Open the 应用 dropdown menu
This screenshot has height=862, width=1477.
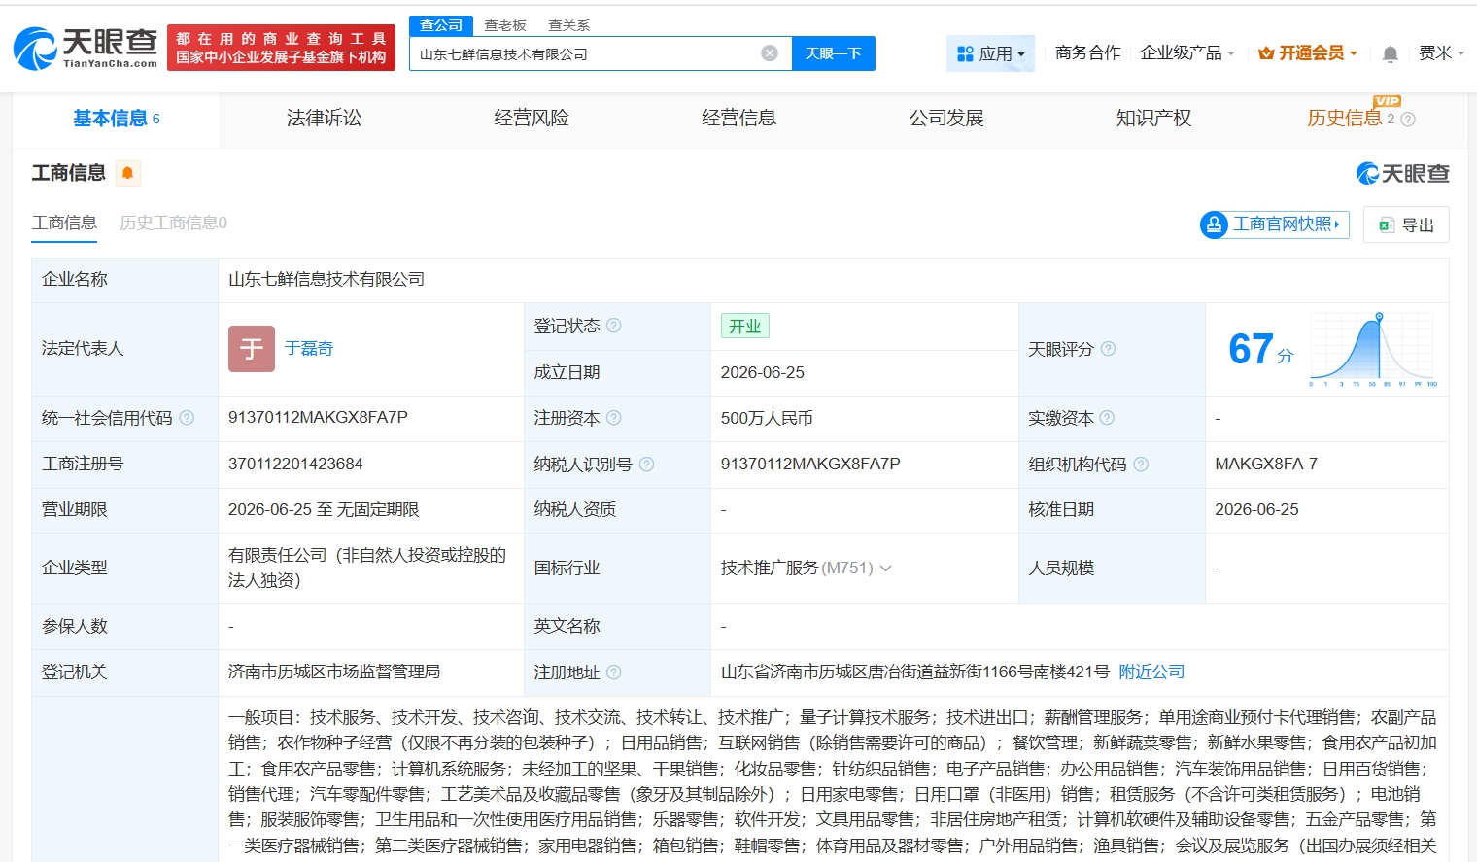(990, 53)
